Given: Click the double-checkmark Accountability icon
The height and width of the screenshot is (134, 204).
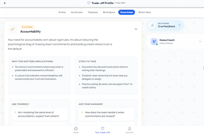Looking at the screenshot, I should pos(12,29).
